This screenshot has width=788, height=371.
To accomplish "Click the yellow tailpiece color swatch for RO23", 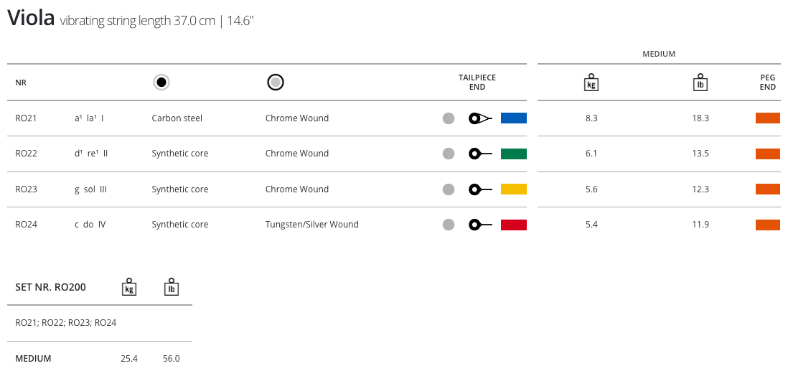I will click(x=514, y=189).
